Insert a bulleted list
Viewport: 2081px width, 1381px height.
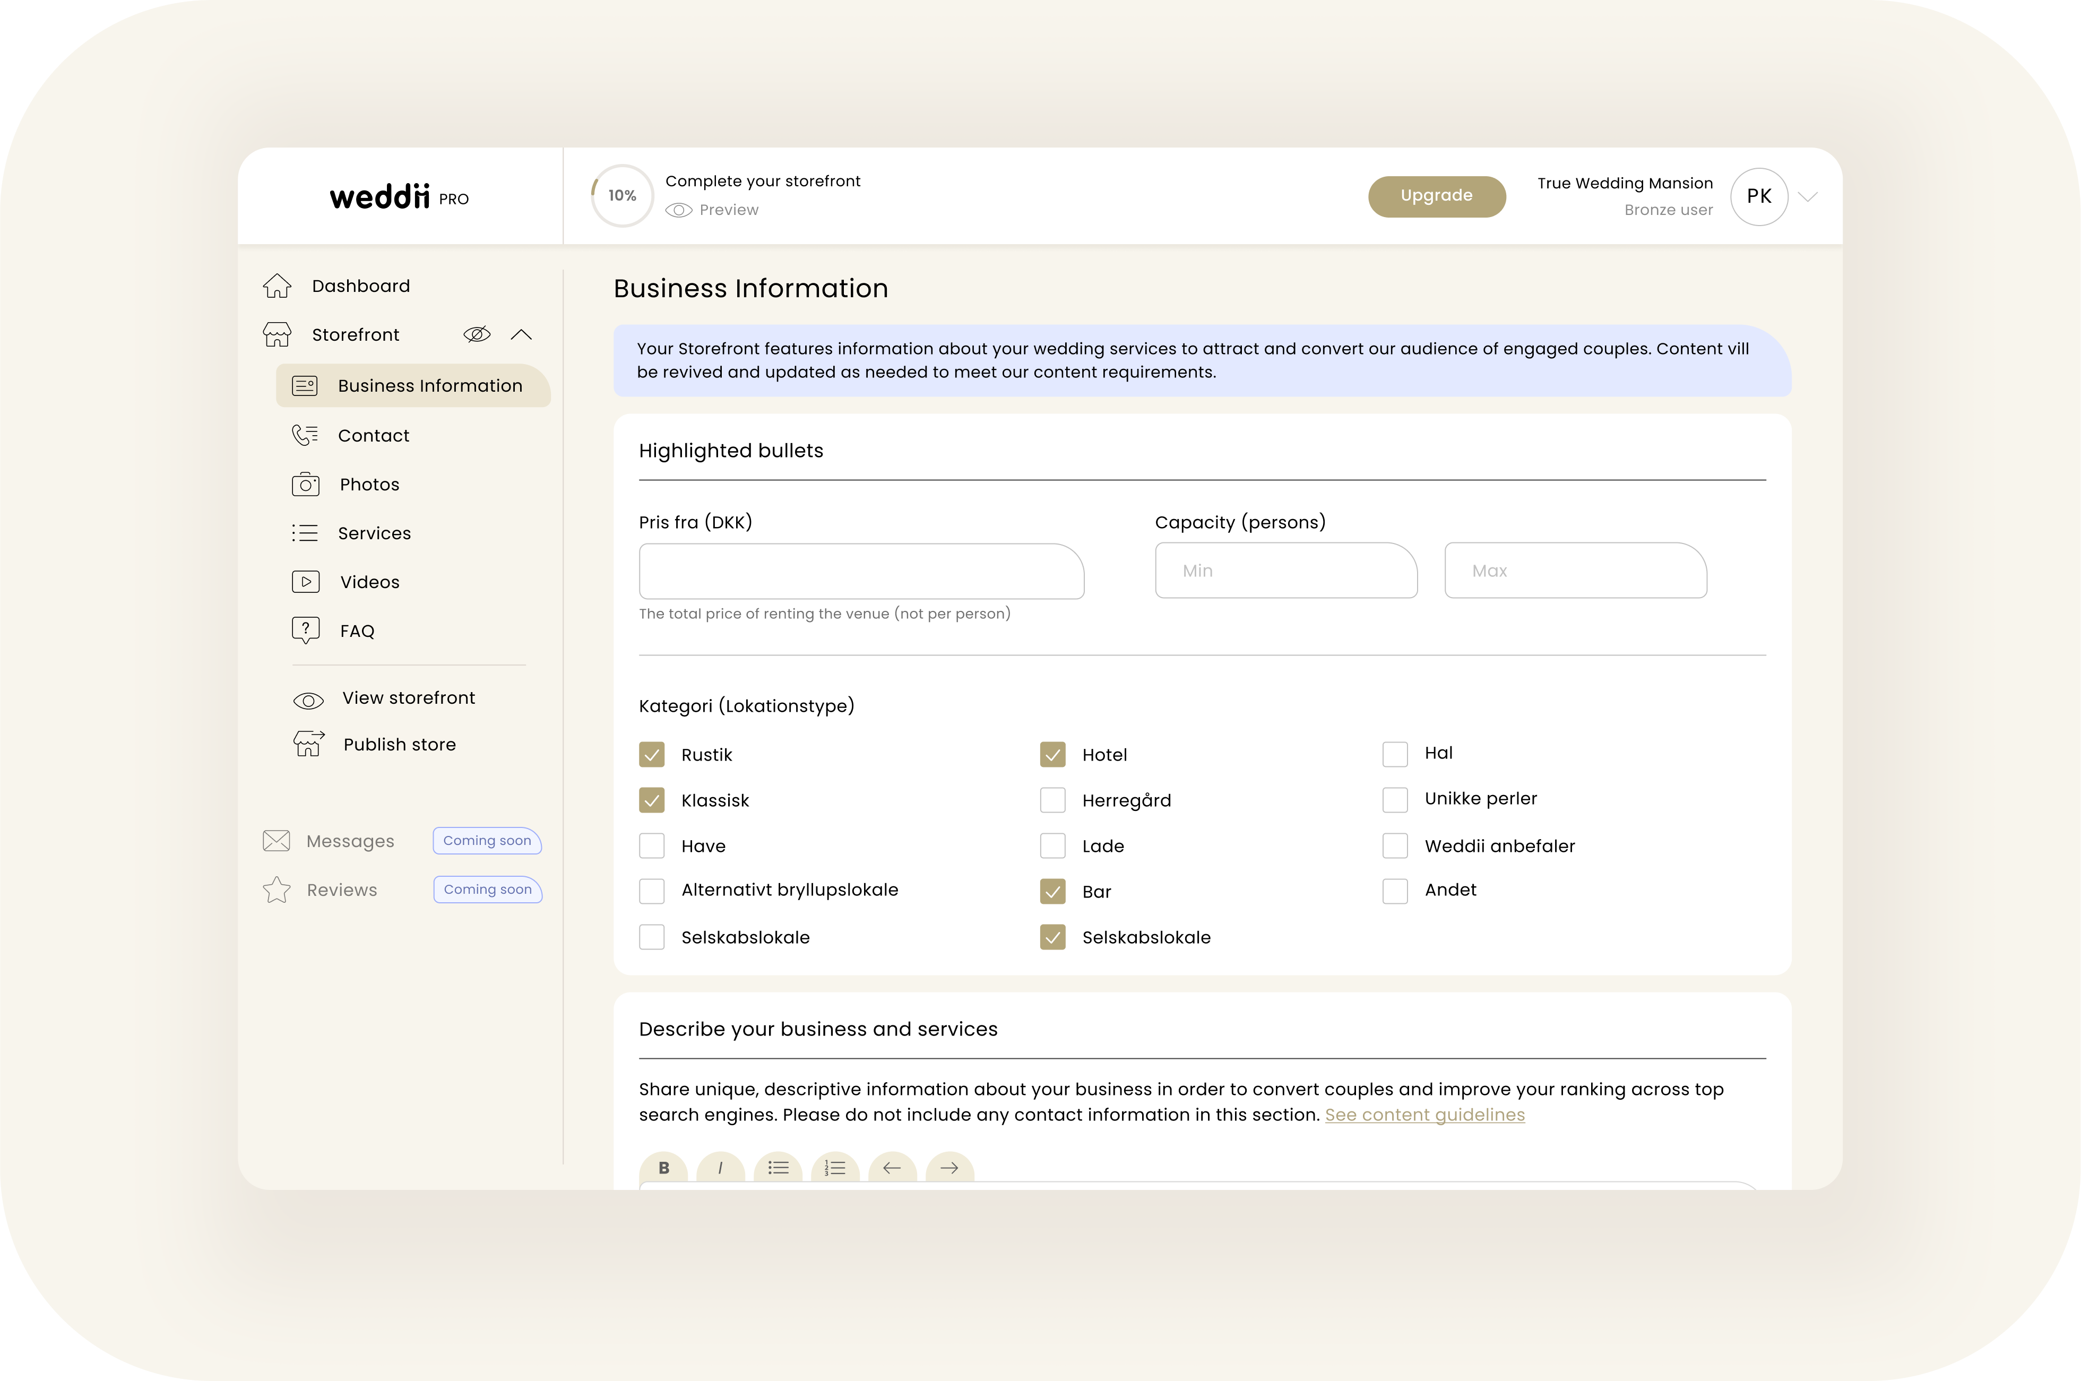(778, 1168)
